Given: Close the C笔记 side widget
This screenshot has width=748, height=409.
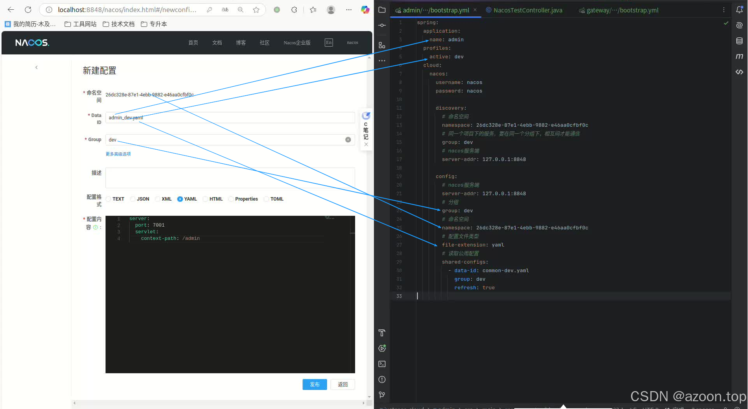Looking at the screenshot, I should coord(366,144).
